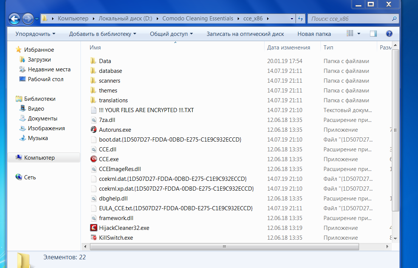The width and height of the screenshot is (418, 268).
Task: Select ccekrnl.dat encrypted file
Action: [x=173, y=179]
